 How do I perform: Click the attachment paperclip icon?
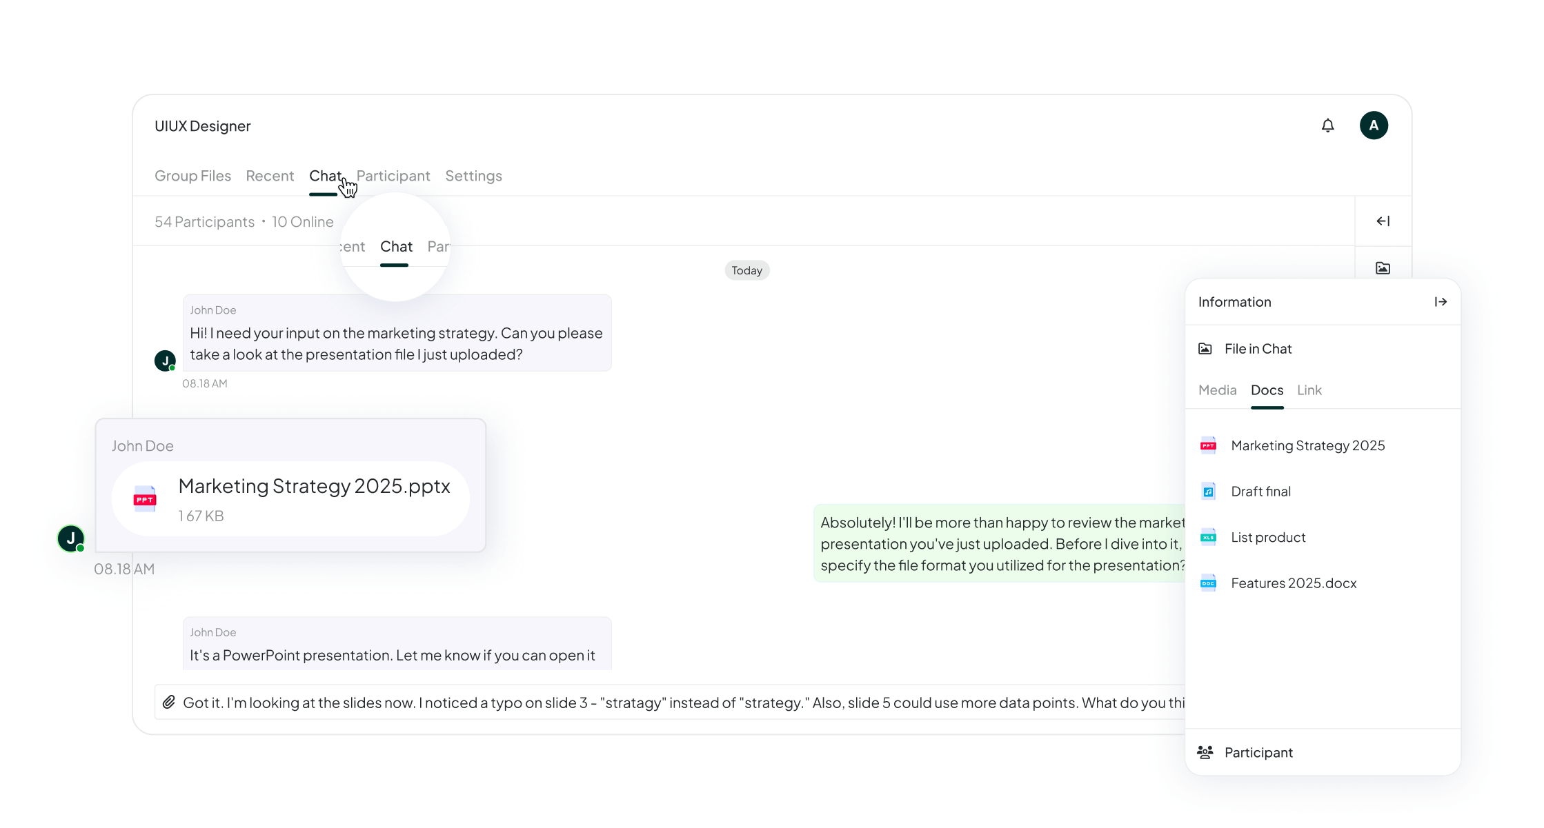166,703
